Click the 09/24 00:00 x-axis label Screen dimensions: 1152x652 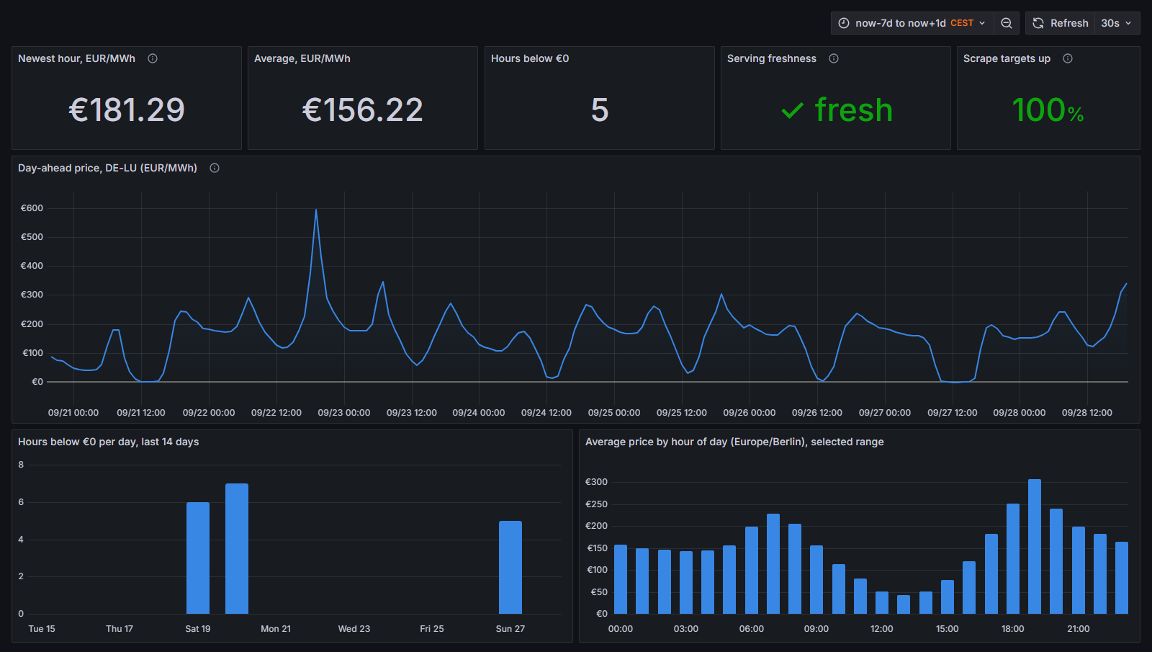pyautogui.click(x=479, y=413)
